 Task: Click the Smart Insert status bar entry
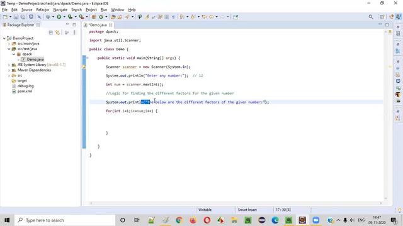pos(247,210)
